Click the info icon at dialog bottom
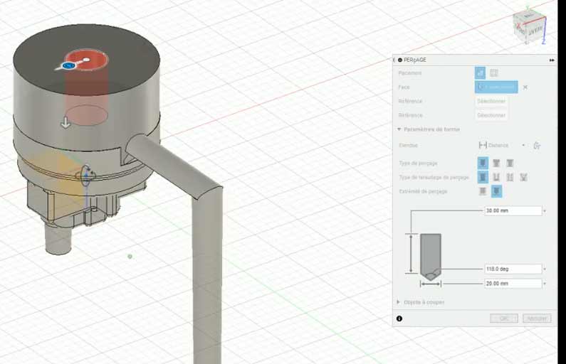Screen dimensions: 566x364 pos(399,318)
